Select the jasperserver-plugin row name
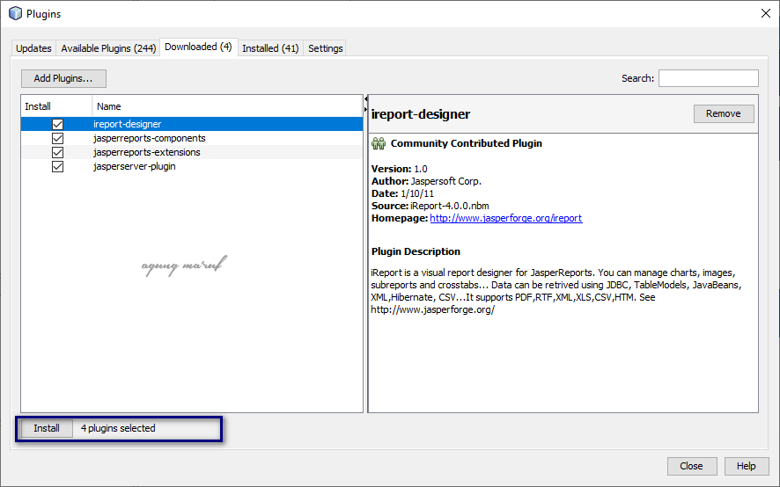 [135, 166]
